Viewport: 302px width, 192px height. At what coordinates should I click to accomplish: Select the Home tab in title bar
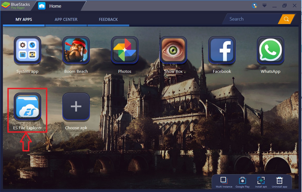coord(55,6)
